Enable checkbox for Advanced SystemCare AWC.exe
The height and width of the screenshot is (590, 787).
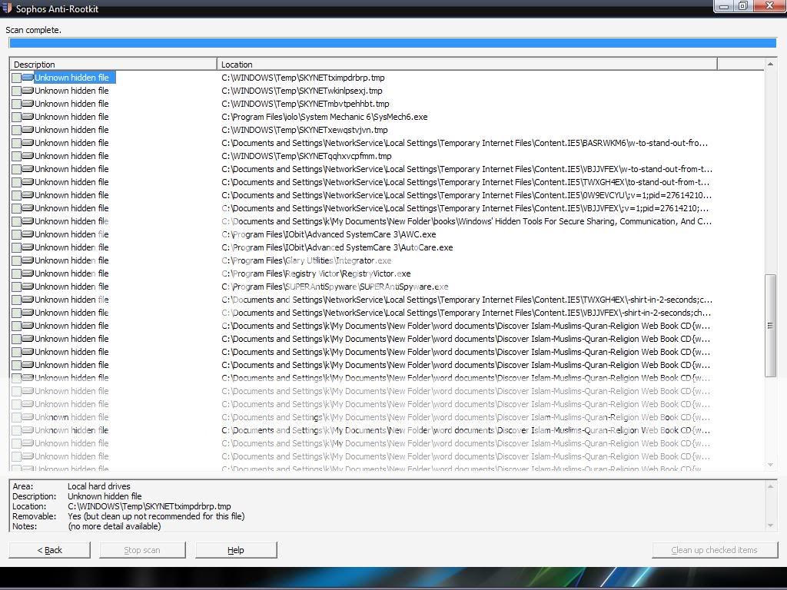click(x=17, y=234)
